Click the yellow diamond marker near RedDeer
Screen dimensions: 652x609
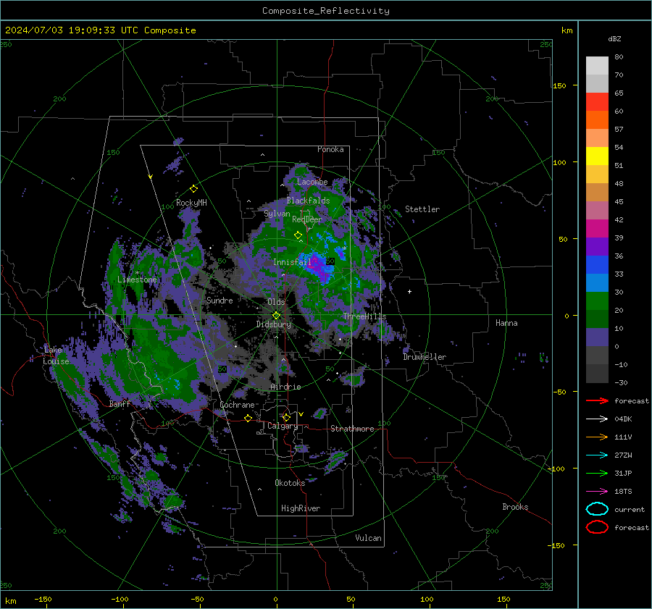[x=298, y=235]
